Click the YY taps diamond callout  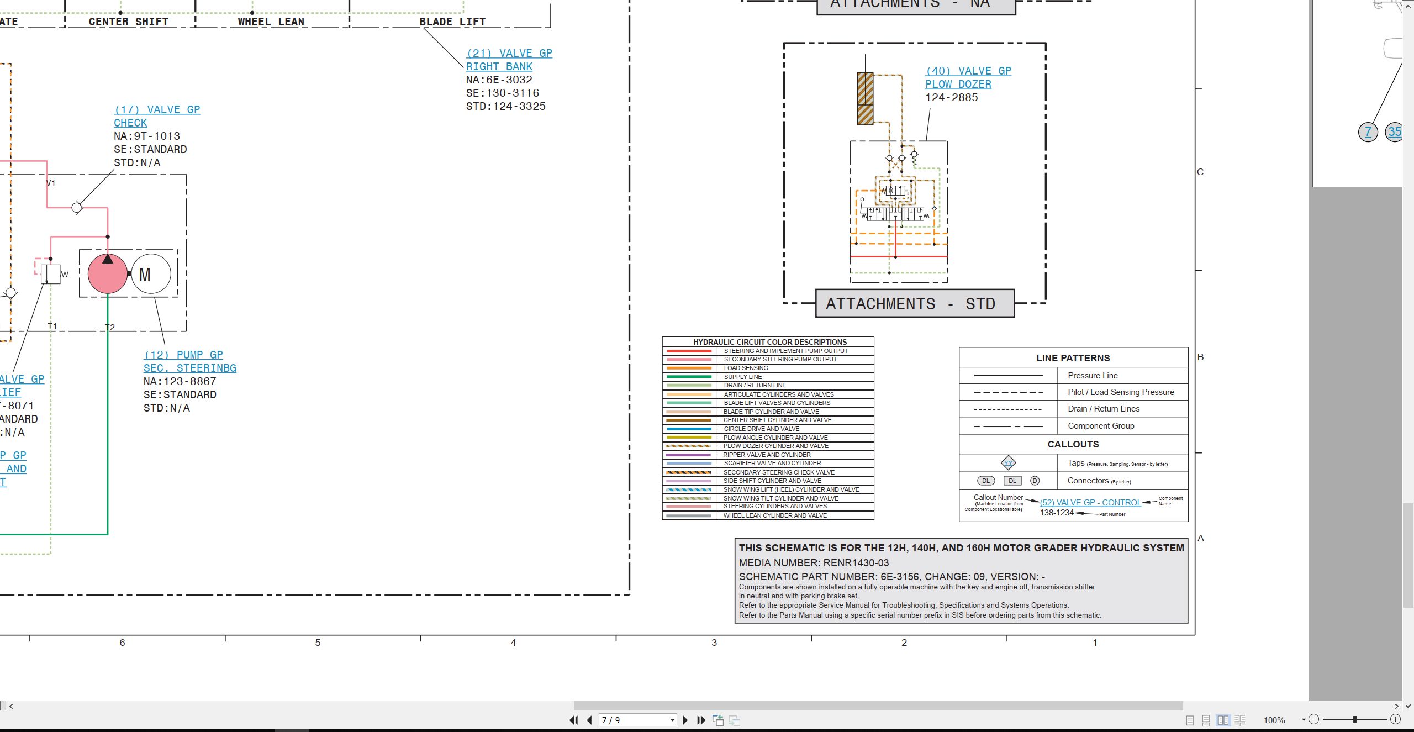tap(1008, 463)
